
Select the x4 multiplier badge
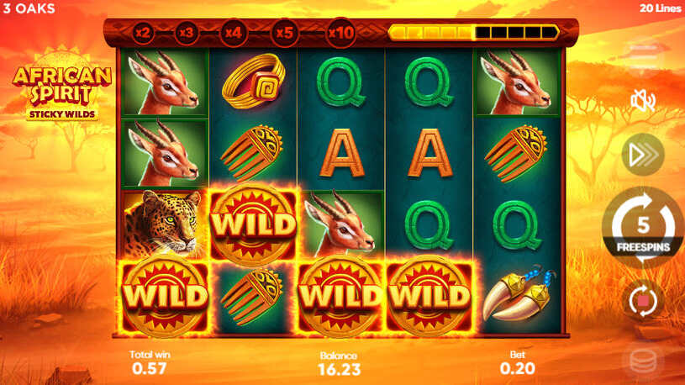(x=234, y=33)
